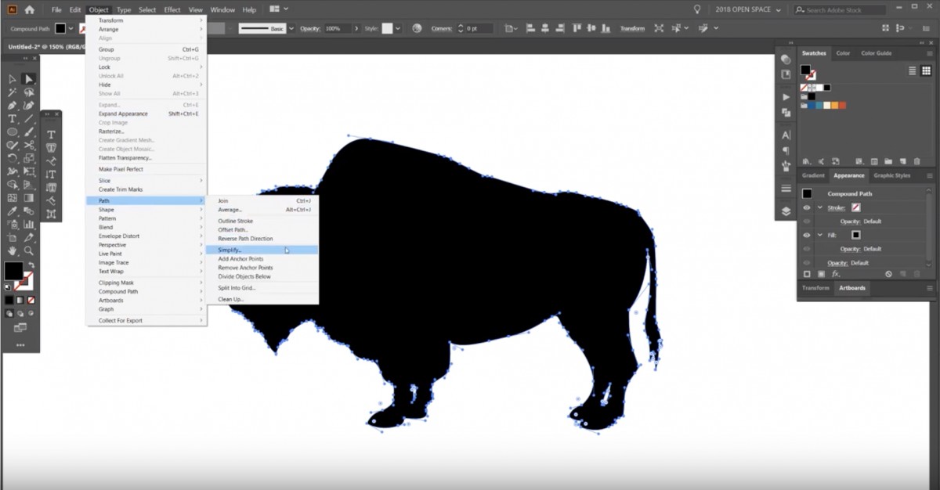
Task: Swap fill and stroke arrow
Action: (30, 265)
